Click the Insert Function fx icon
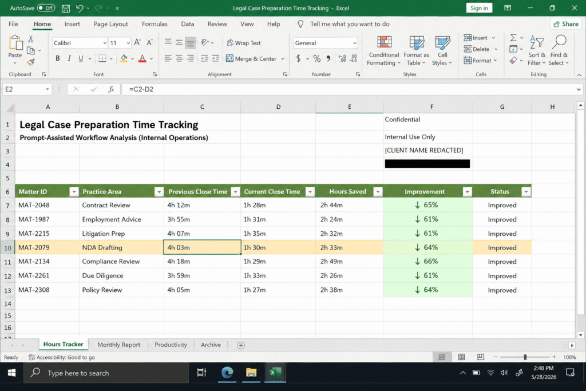 point(111,89)
